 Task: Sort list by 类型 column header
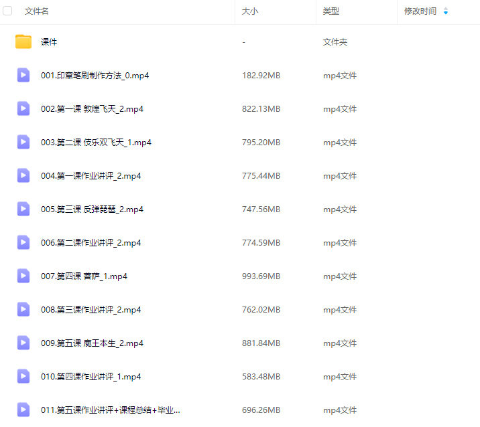click(331, 11)
